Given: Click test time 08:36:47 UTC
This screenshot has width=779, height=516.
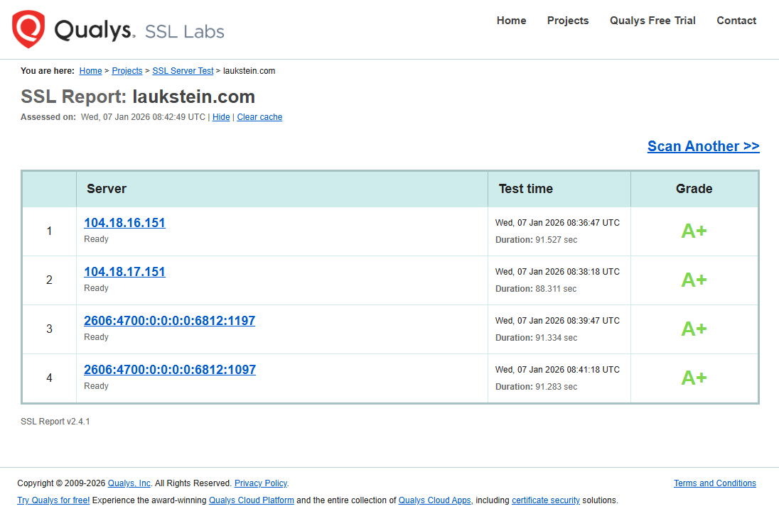Looking at the screenshot, I should tap(557, 223).
